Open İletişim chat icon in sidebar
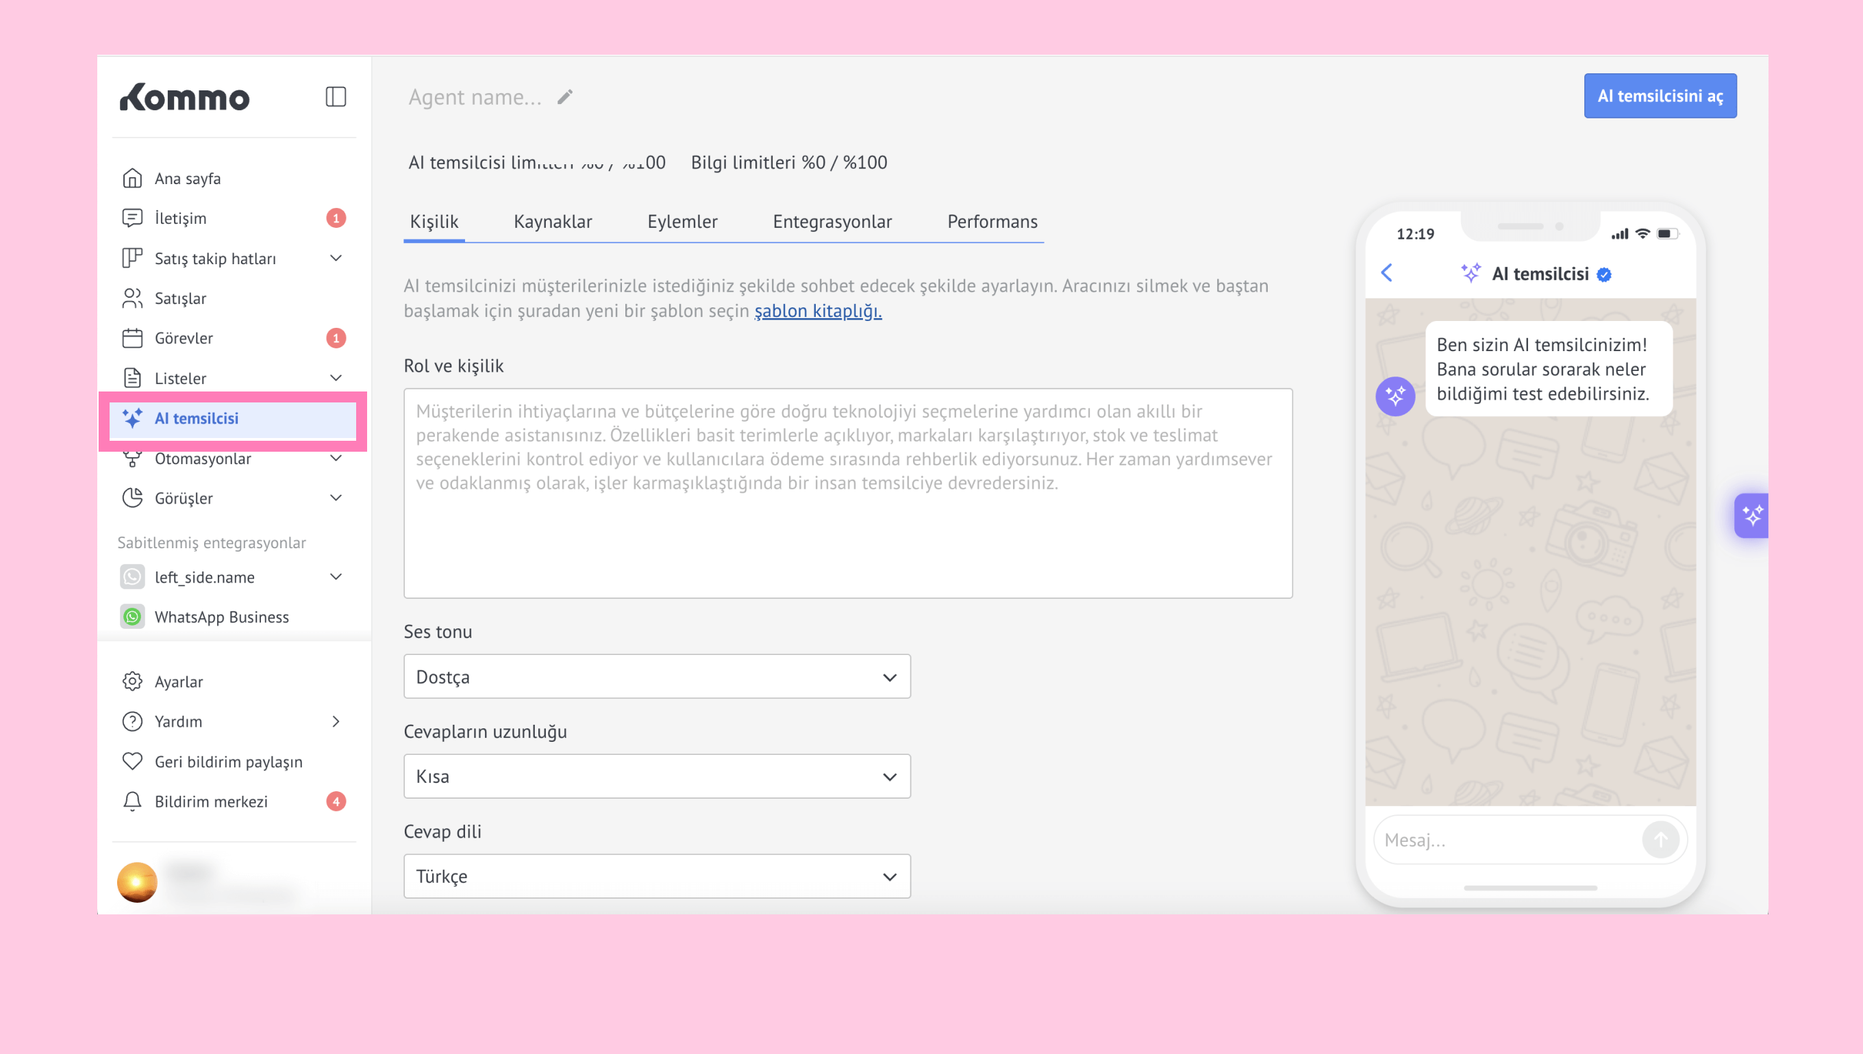Screen dimensions: 1863x1054 pyautogui.click(x=132, y=218)
